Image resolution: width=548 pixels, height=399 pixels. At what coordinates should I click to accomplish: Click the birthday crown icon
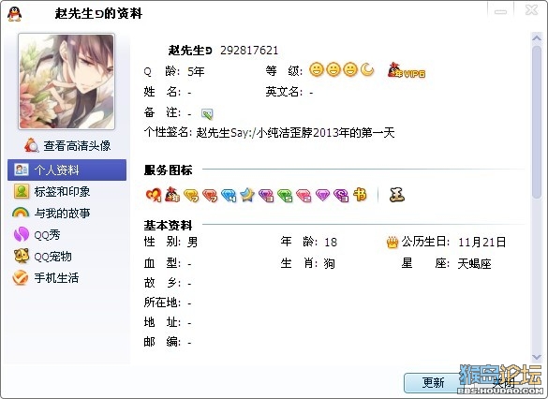click(x=392, y=243)
